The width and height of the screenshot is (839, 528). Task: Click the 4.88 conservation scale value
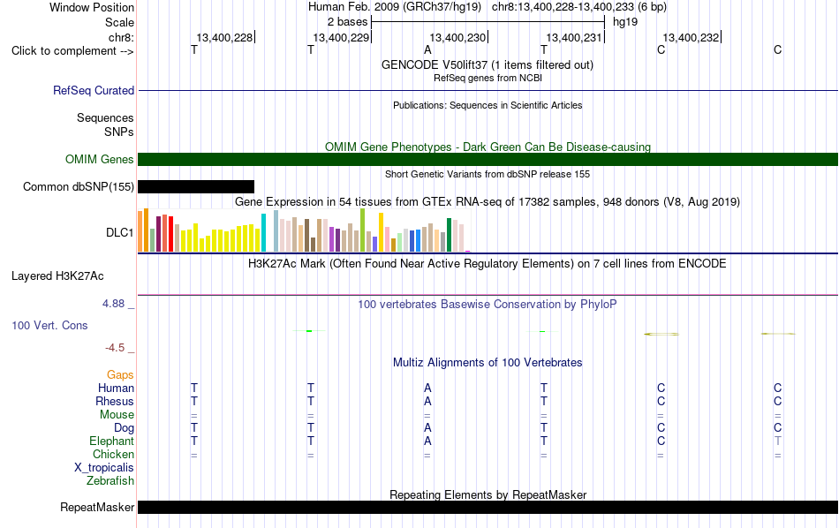pos(113,304)
